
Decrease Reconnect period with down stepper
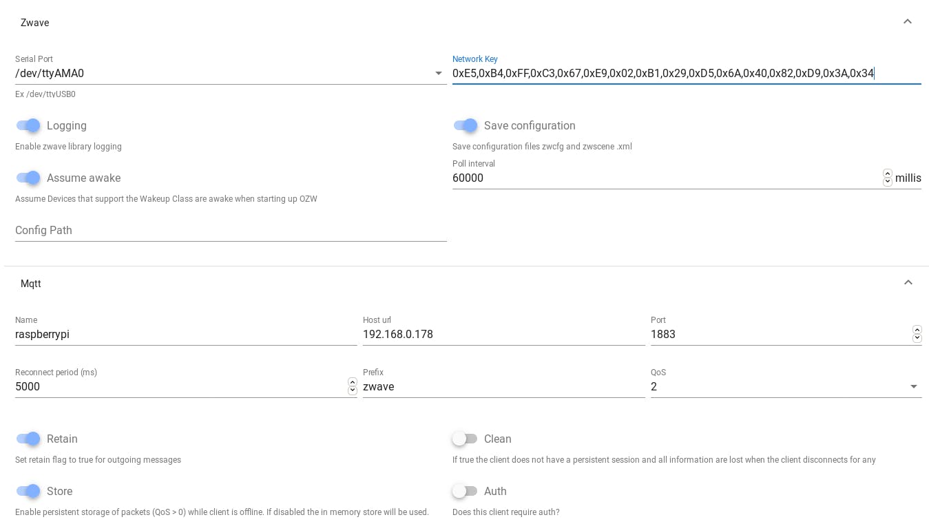tap(353, 390)
